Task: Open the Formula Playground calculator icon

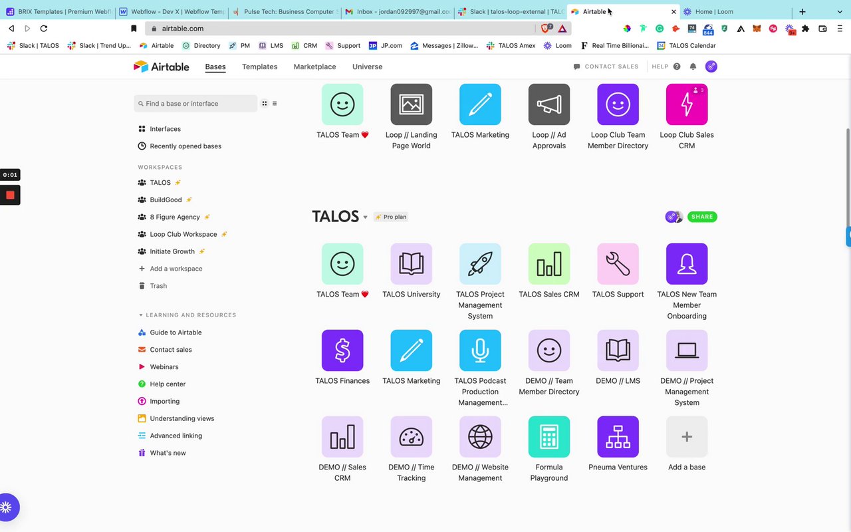Action: (x=549, y=437)
